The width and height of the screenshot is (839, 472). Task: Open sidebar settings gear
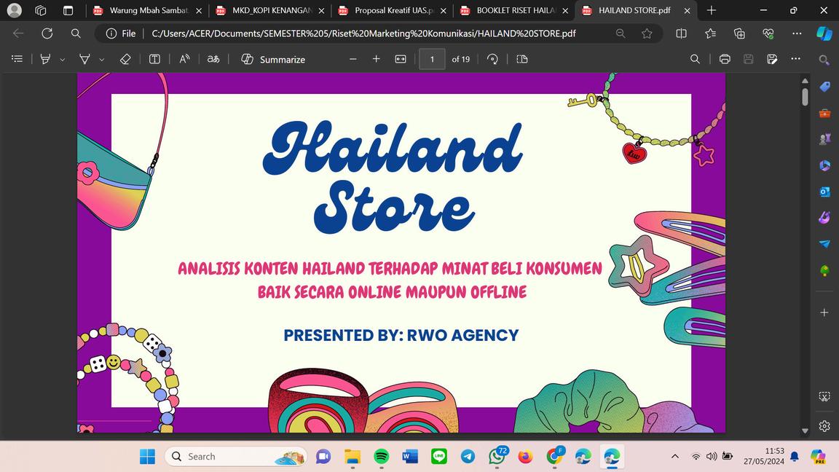pyautogui.click(x=824, y=426)
